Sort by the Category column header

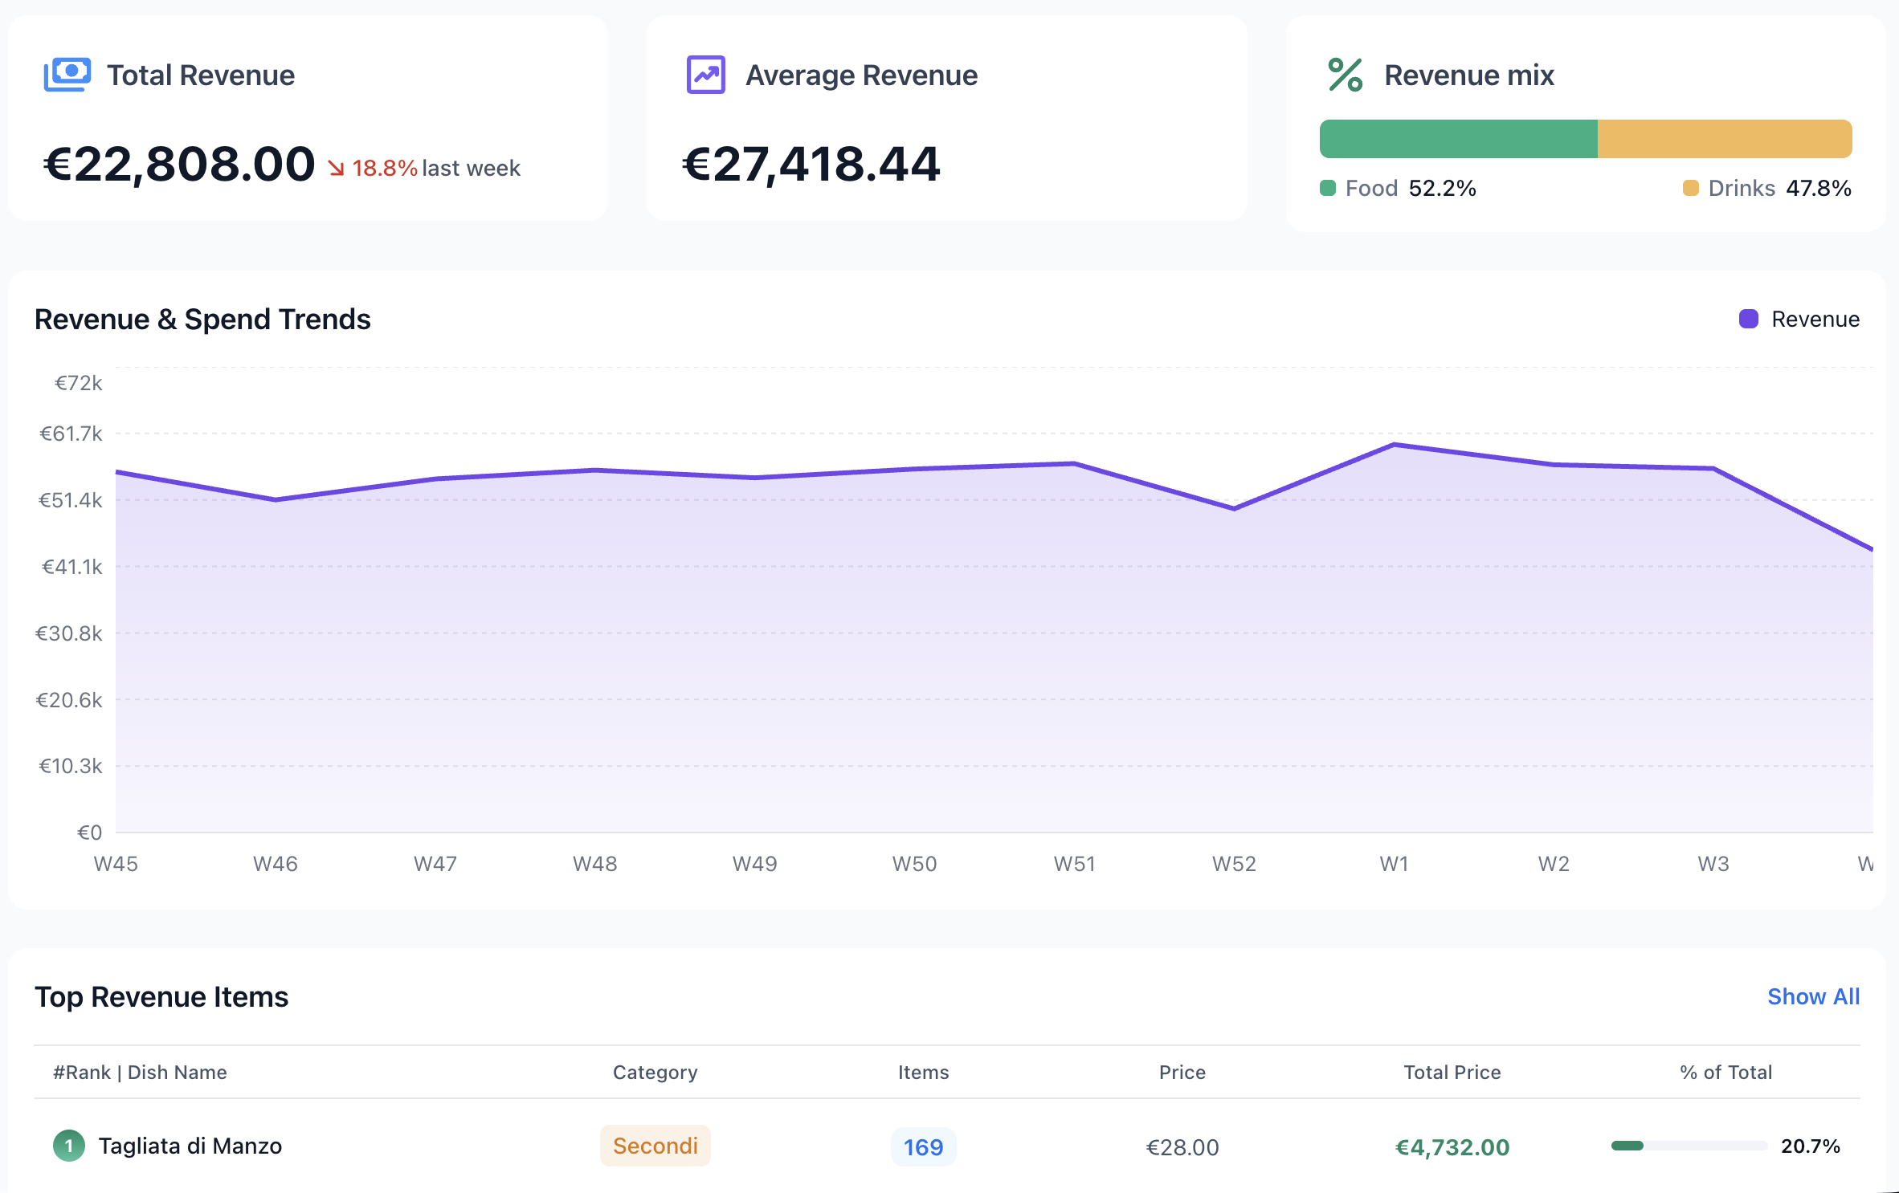click(x=655, y=1073)
